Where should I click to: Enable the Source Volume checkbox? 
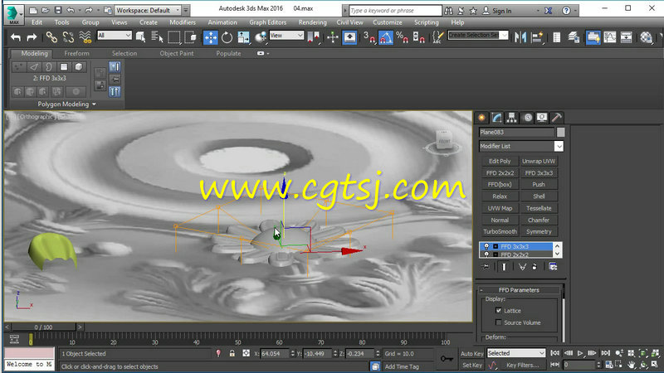pyautogui.click(x=499, y=322)
